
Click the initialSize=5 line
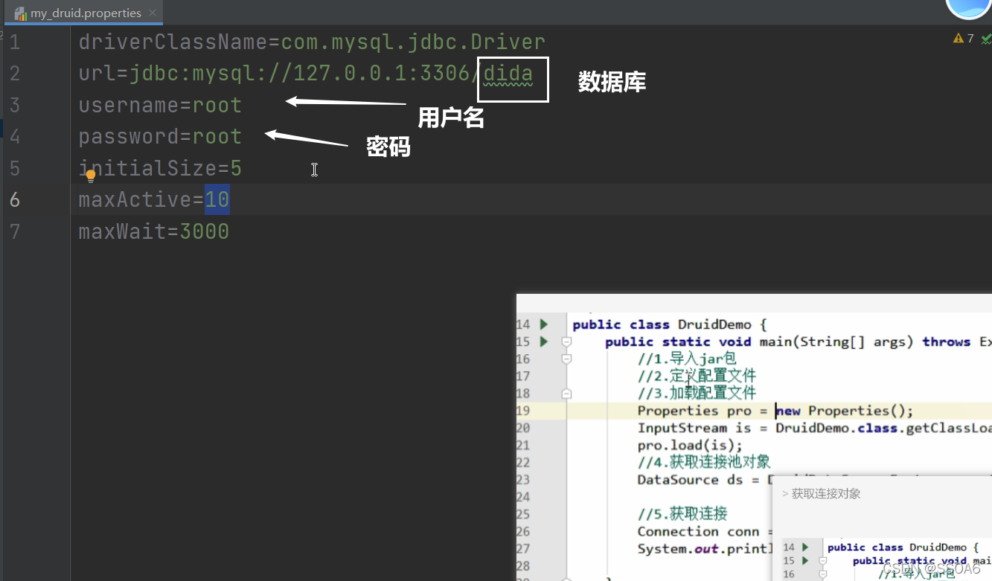point(160,168)
